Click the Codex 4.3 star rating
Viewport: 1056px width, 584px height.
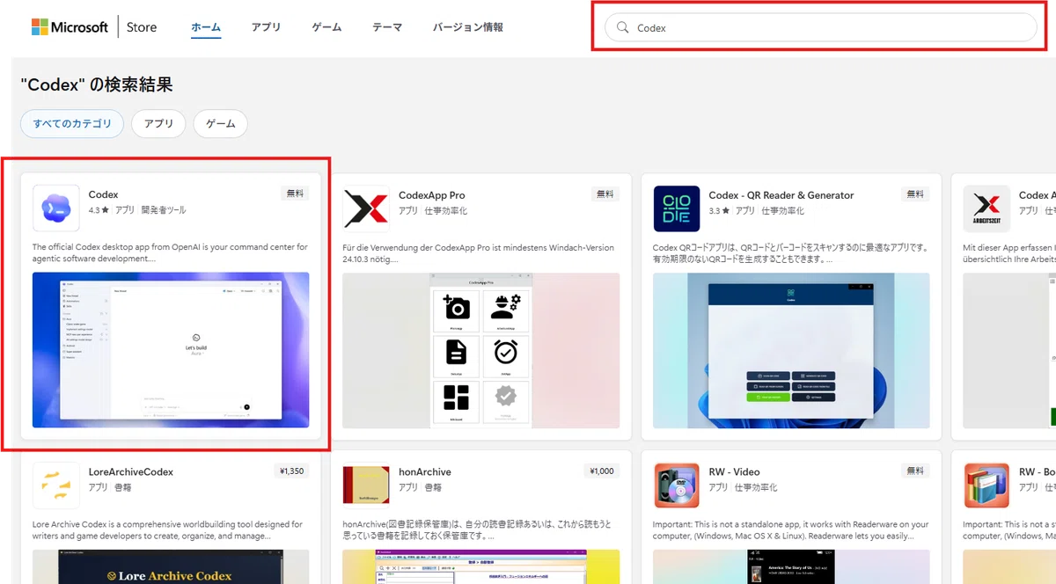click(x=99, y=210)
